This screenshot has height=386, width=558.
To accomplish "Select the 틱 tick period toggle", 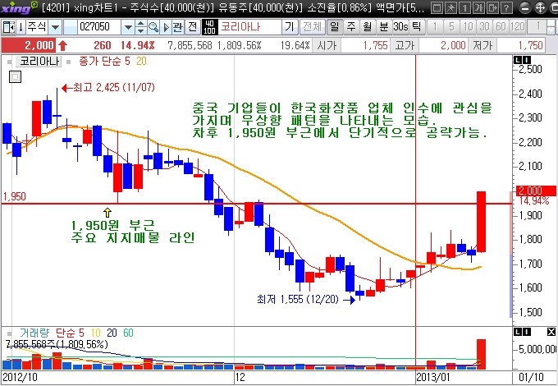I will pos(416,27).
